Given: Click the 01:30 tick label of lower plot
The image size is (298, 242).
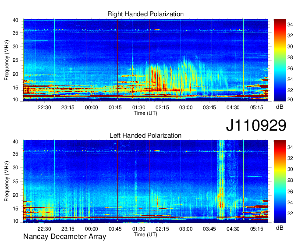Looking at the screenshot, I should tap(139, 229).
